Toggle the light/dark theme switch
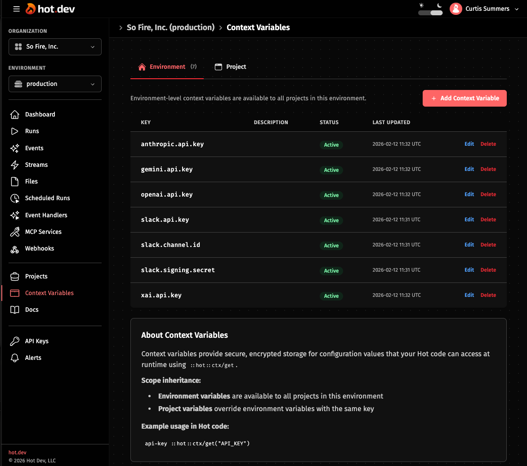Image resolution: width=527 pixels, height=466 pixels. click(x=430, y=13)
